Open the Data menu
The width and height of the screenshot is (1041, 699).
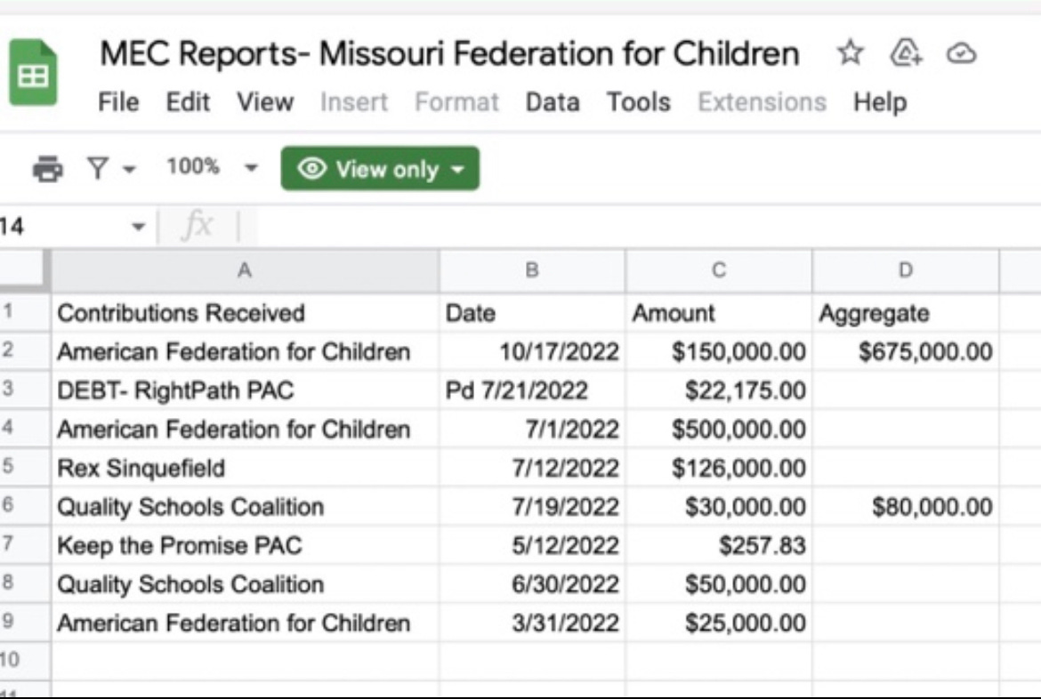click(x=553, y=102)
